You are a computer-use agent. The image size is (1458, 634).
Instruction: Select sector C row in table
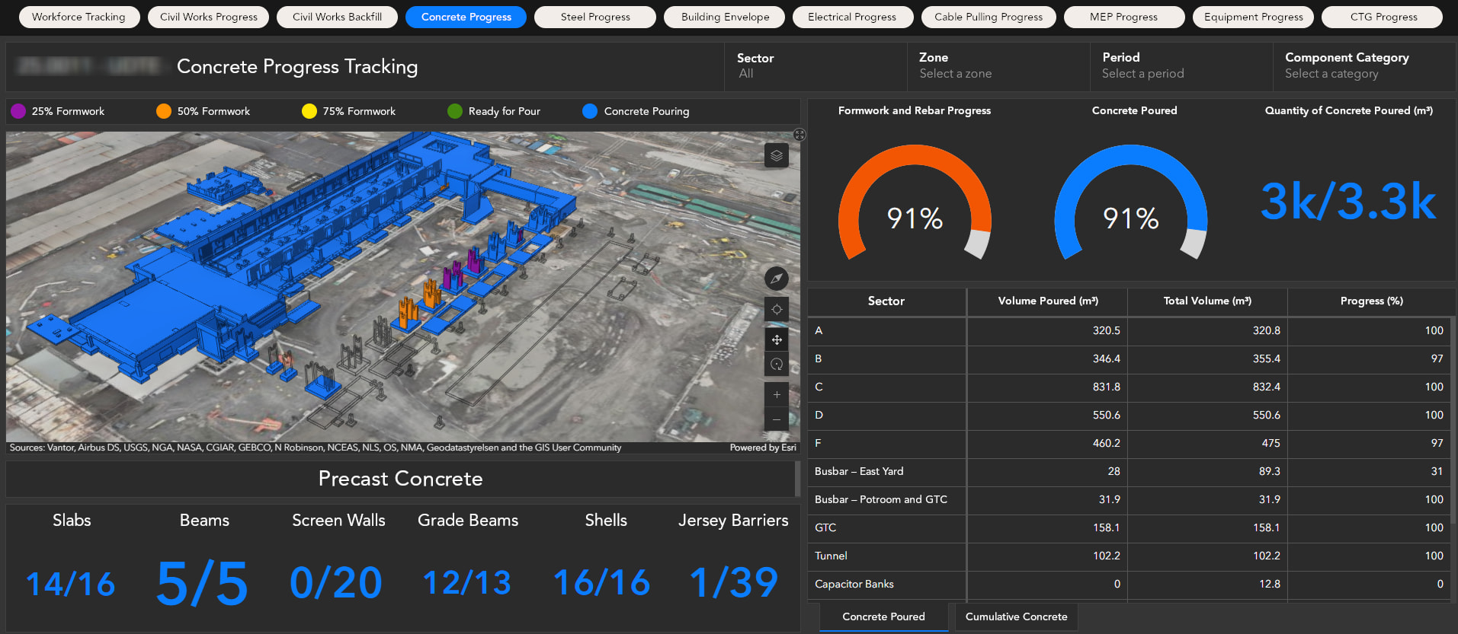point(1129,387)
